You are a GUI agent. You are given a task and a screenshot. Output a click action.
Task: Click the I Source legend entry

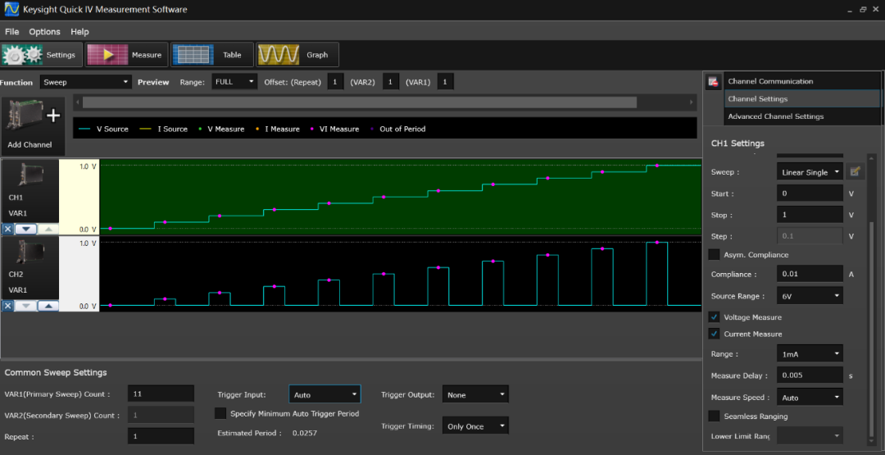tap(164, 129)
